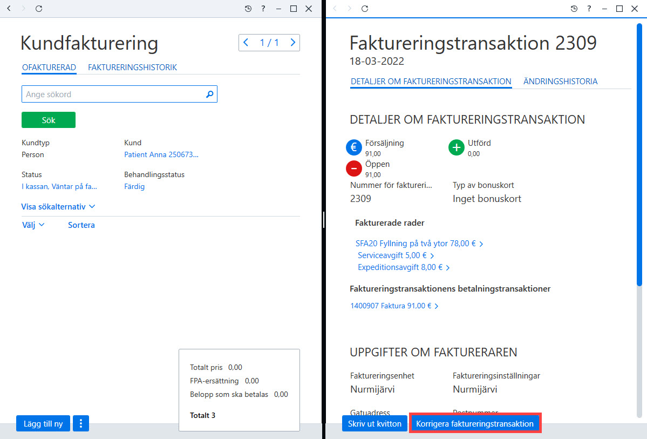This screenshot has width=647, height=439.
Task: Open the Välj dropdown
Action: 33,225
